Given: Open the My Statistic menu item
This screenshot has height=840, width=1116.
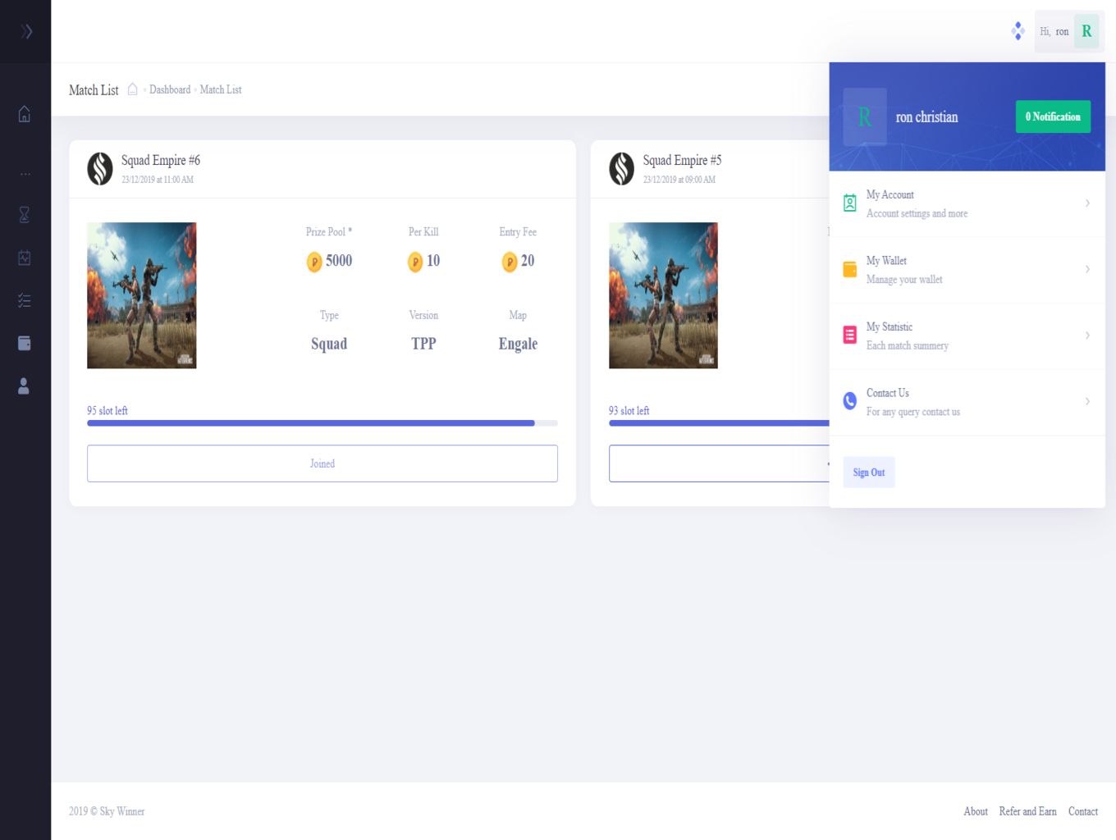Looking at the screenshot, I should (967, 336).
